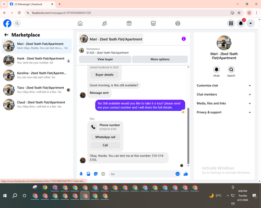This screenshot has height=208, width=261.
Task: Open Groups/profile circle icon in navigation
Action: point(177,23)
